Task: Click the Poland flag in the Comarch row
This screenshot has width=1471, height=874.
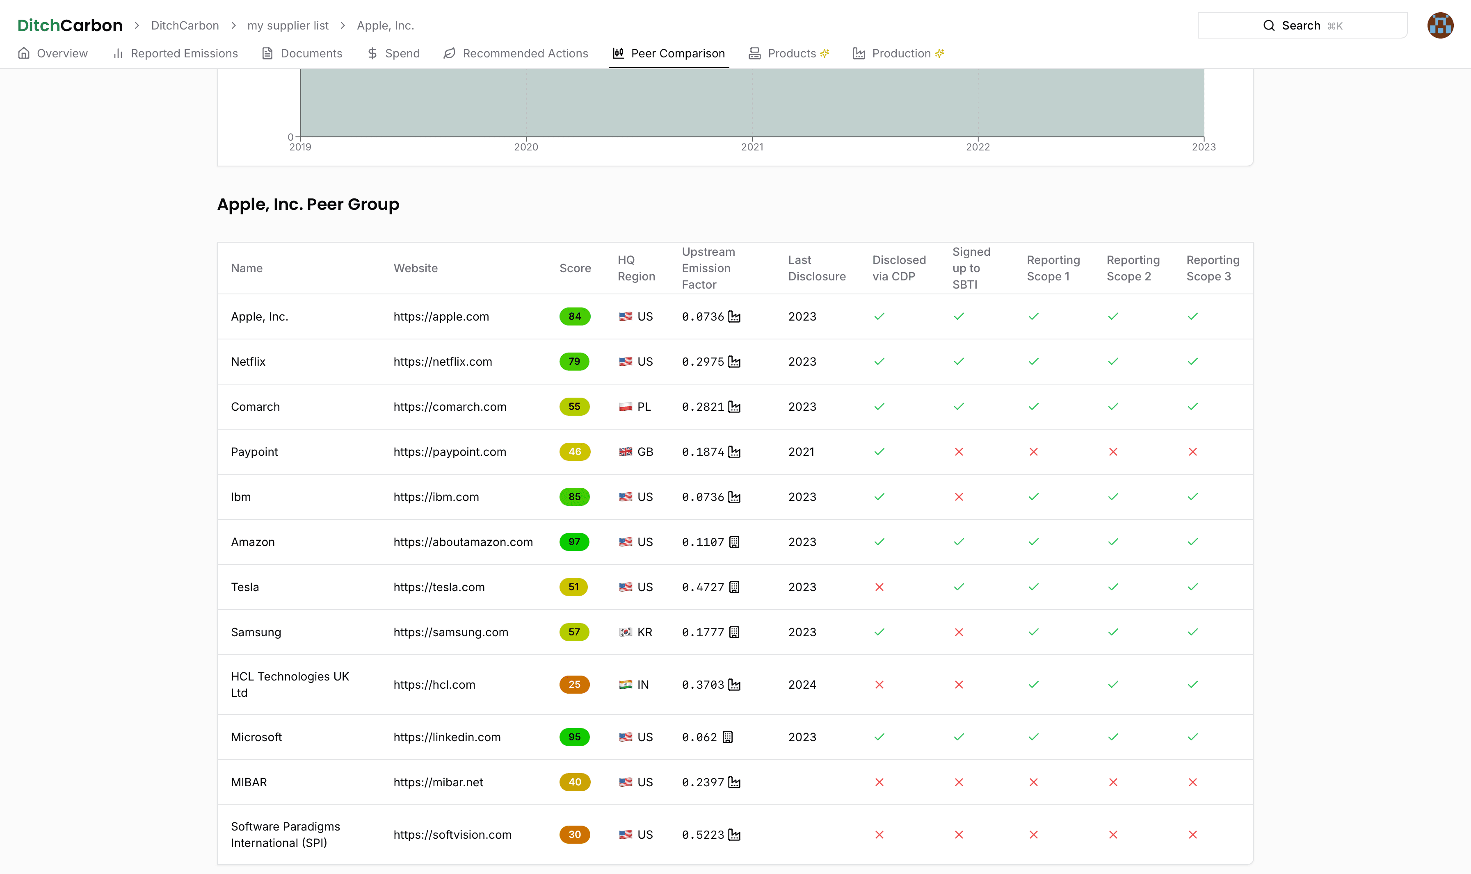Action: [625, 407]
